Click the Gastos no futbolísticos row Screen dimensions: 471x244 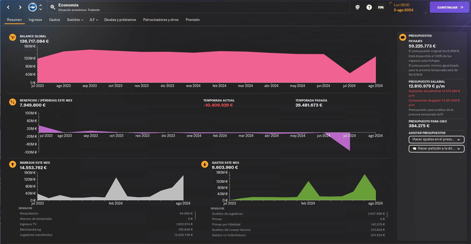(x=298, y=235)
